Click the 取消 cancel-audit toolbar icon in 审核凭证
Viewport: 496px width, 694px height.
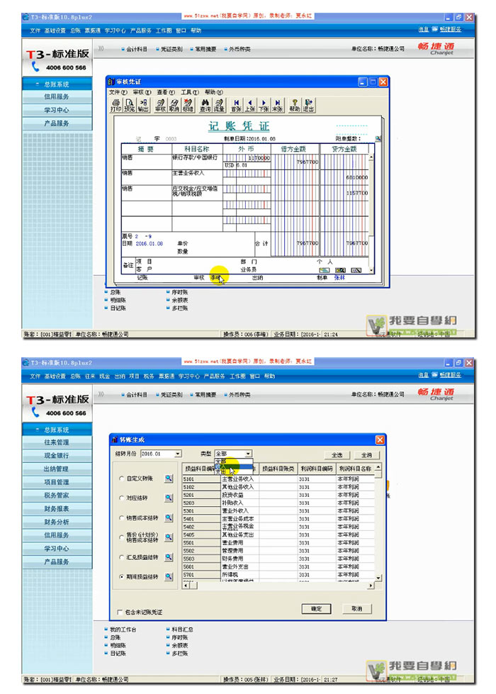point(174,106)
